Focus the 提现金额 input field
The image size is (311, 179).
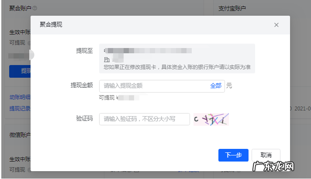pyautogui.click(x=162, y=86)
